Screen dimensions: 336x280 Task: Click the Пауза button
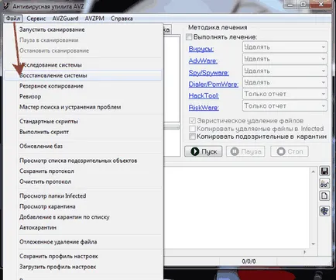pyautogui.click(x=245, y=151)
